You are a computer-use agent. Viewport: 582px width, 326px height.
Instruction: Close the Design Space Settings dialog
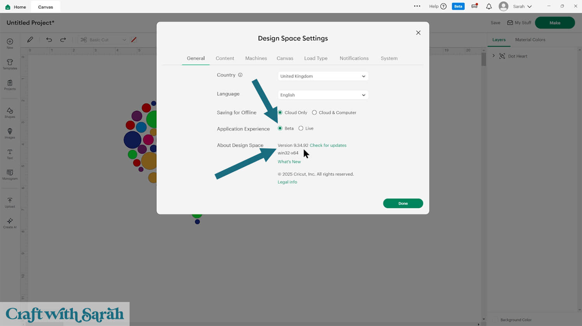[x=418, y=33]
